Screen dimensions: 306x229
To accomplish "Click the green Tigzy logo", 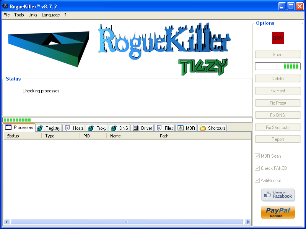I will pos(203,67).
